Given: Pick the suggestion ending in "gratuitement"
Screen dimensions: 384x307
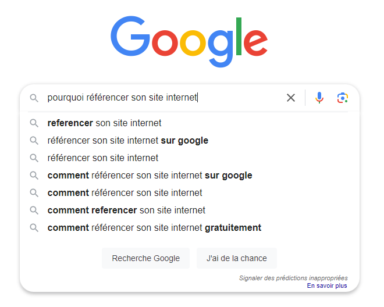Looking at the screenshot, I should coord(154,228).
